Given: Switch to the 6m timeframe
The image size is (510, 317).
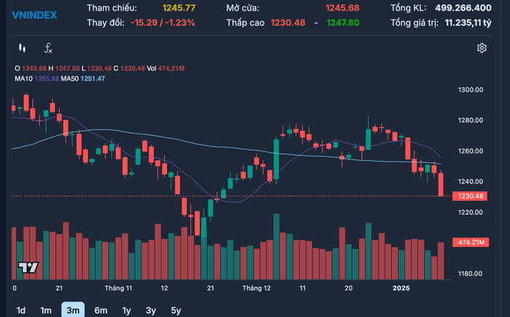Looking at the screenshot, I should tap(101, 310).
